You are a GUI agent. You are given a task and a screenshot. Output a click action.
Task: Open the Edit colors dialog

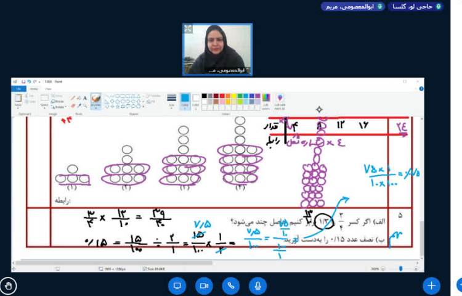(x=266, y=101)
